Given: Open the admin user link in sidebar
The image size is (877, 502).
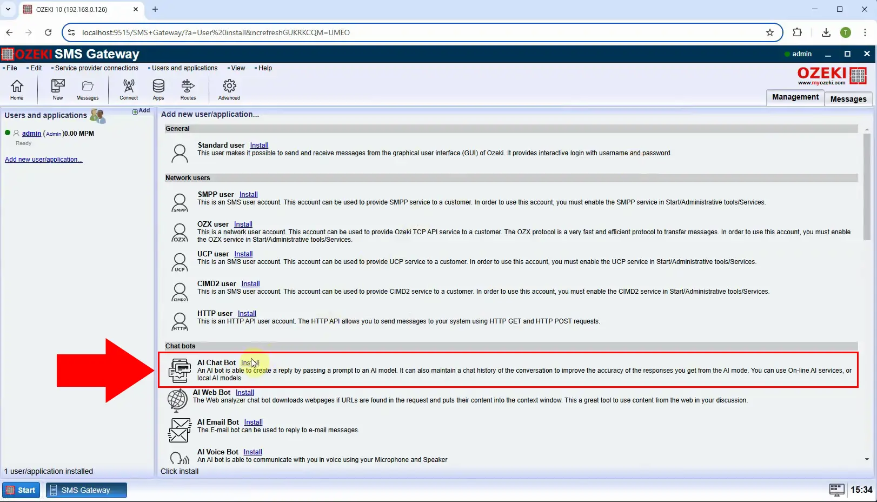Looking at the screenshot, I should [x=31, y=134].
